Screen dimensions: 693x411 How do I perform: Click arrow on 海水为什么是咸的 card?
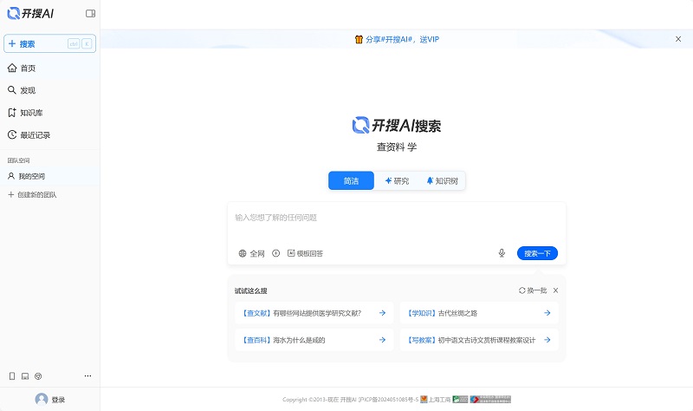click(x=382, y=340)
